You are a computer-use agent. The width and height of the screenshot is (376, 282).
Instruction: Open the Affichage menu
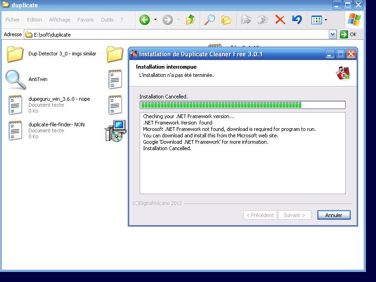coord(60,20)
